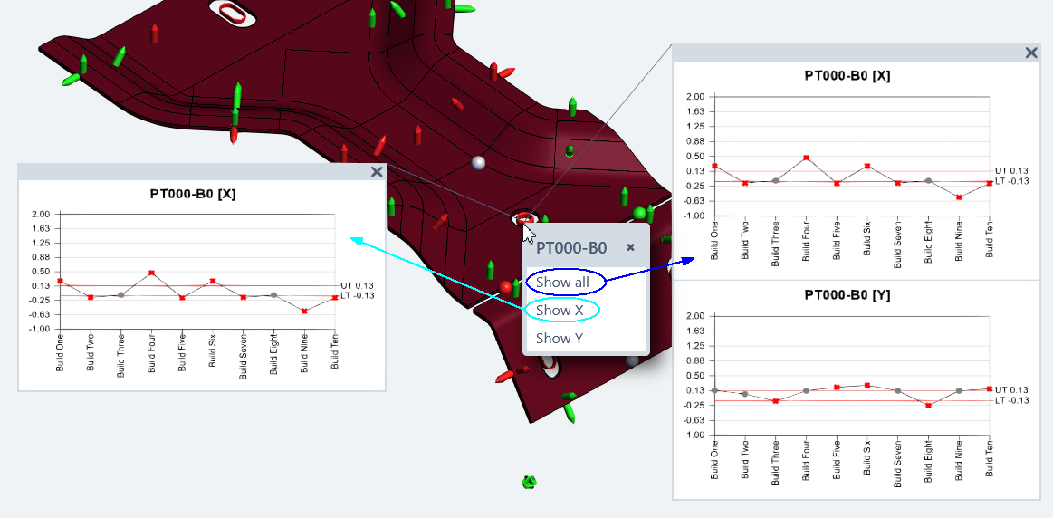Select "Show all" in the PT000-B0 menu

(562, 283)
